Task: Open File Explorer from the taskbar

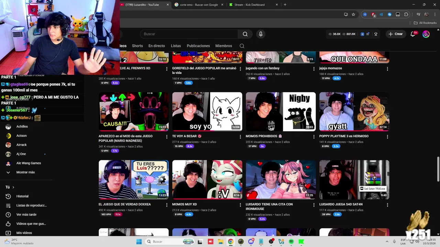Action: click(x=220, y=242)
